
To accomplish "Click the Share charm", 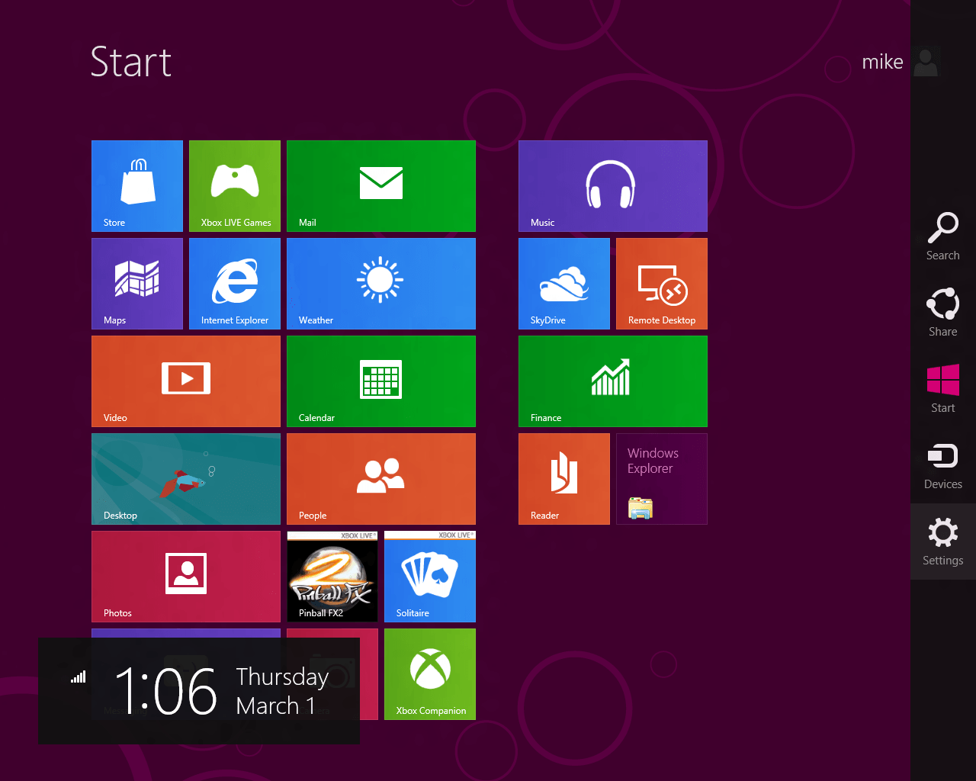I will 943,313.
